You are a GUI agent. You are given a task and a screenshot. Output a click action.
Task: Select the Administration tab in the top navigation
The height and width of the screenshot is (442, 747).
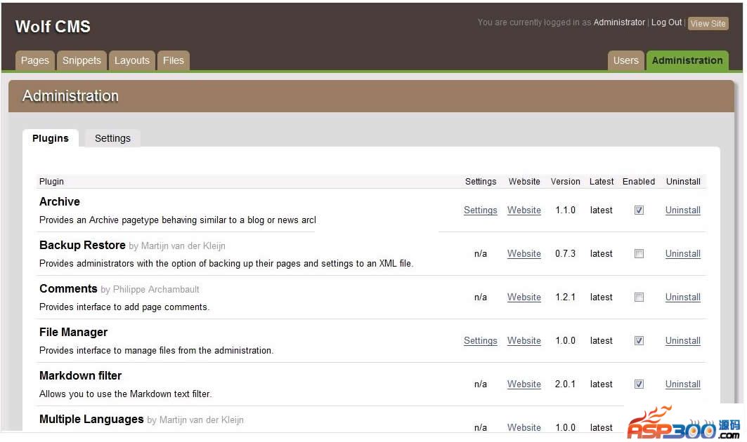coord(687,60)
